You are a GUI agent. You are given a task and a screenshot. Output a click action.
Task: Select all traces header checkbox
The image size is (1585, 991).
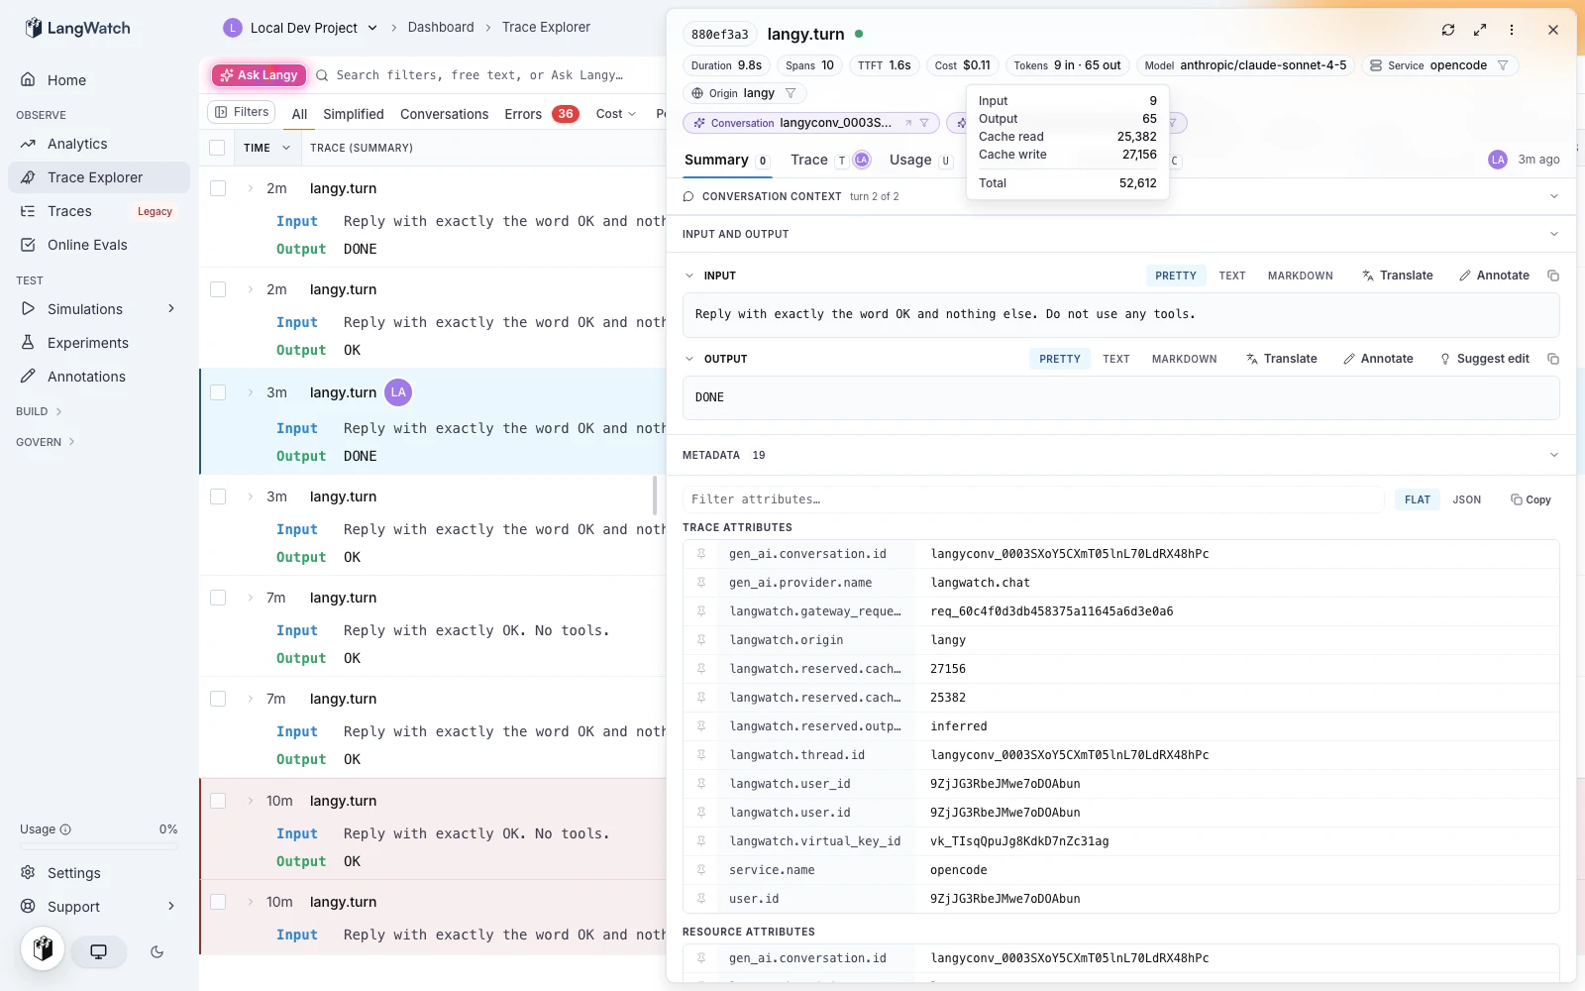pos(217,148)
